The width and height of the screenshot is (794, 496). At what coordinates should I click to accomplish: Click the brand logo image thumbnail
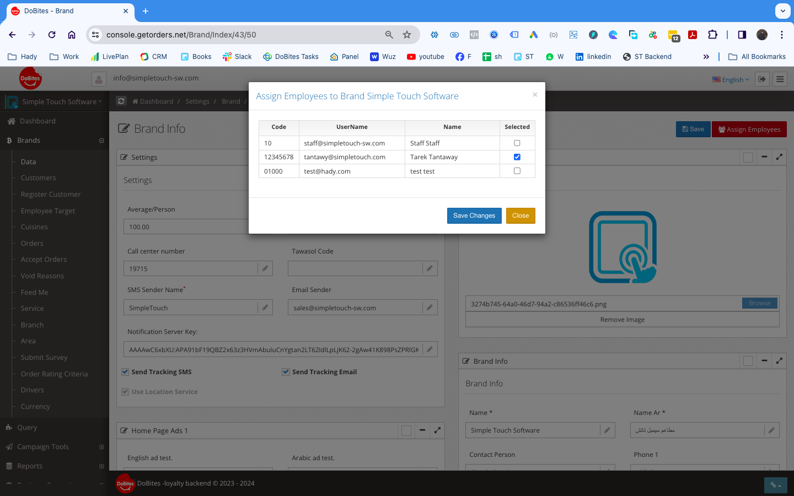click(x=623, y=247)
